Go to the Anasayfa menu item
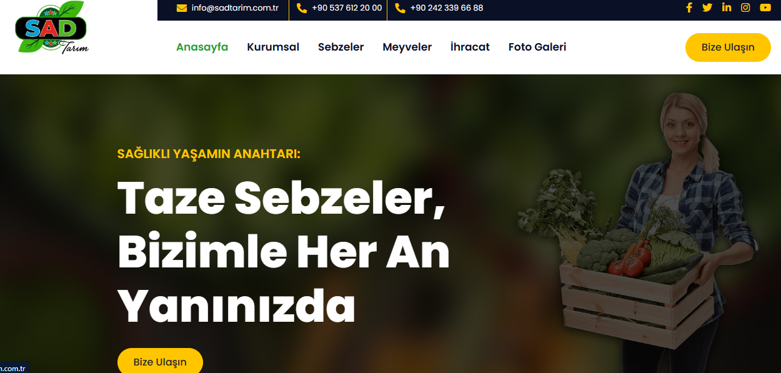This screenshot has width=781, height=373. click(x=202, y=47)
